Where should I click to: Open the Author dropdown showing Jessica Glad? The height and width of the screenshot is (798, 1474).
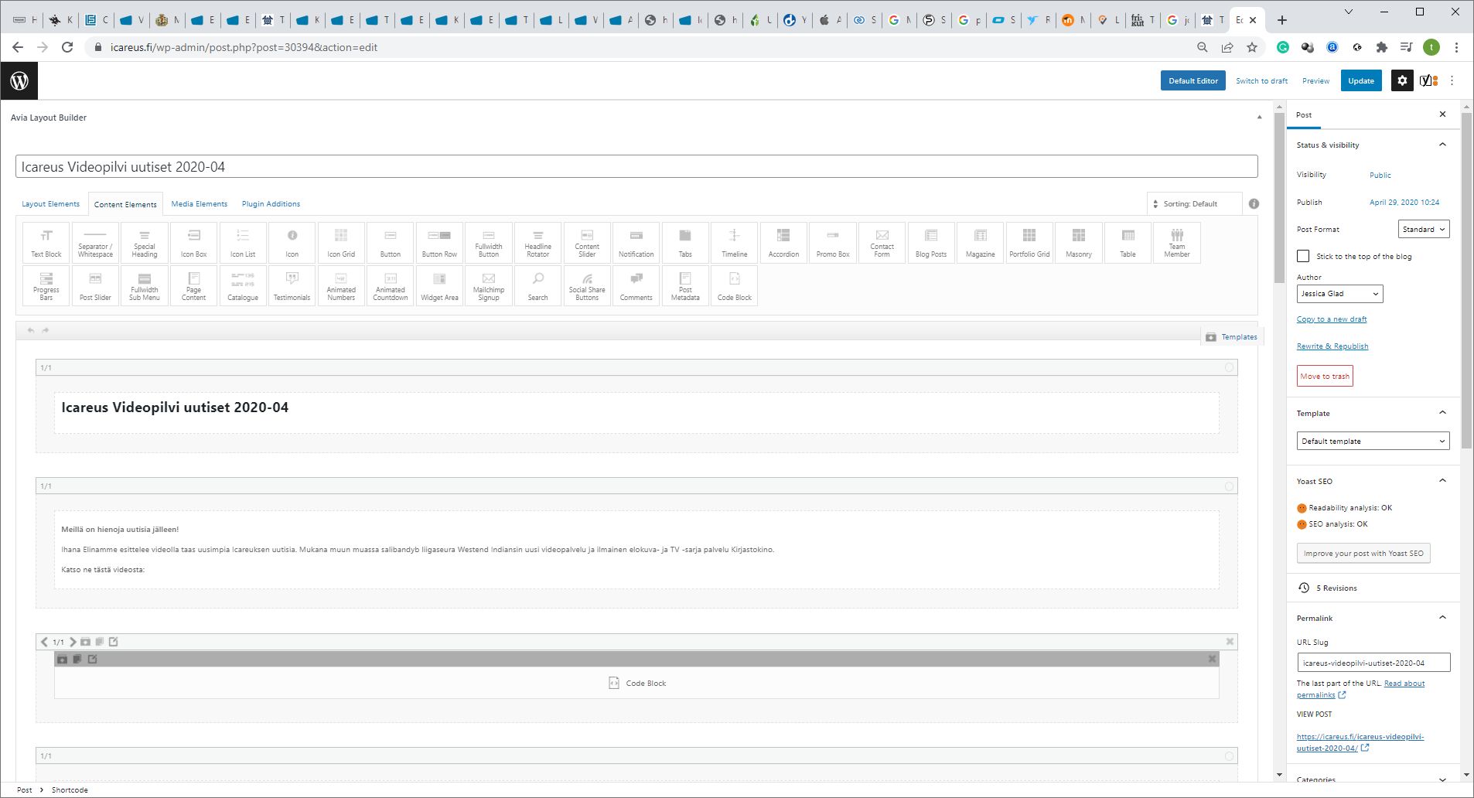(x=1339, y=294)
